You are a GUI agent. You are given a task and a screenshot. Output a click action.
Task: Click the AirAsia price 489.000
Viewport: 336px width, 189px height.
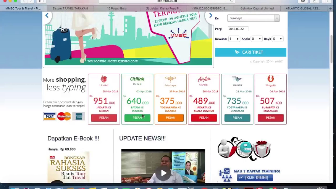(204, 101)
